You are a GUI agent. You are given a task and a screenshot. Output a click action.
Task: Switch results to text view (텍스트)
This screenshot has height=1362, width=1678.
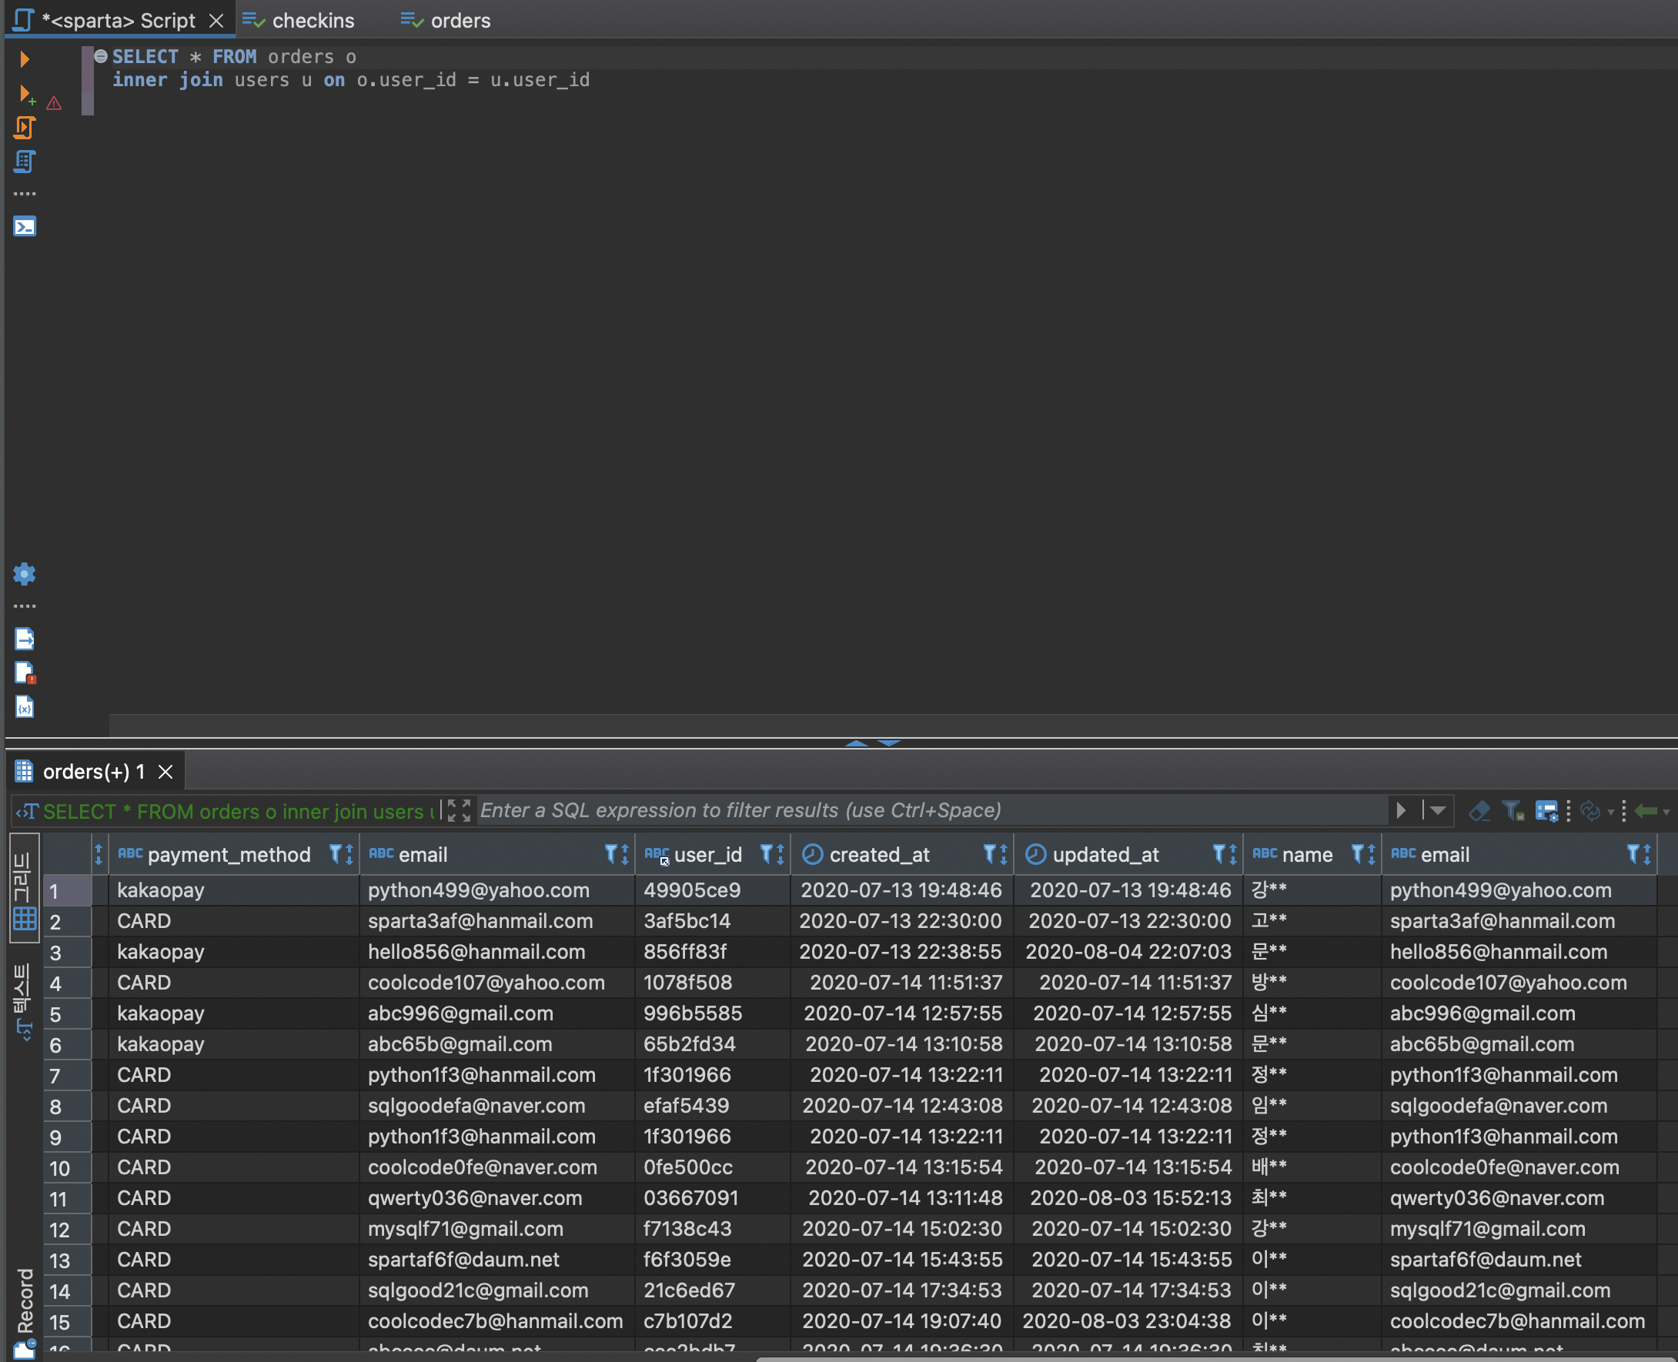click(24, 1001)
